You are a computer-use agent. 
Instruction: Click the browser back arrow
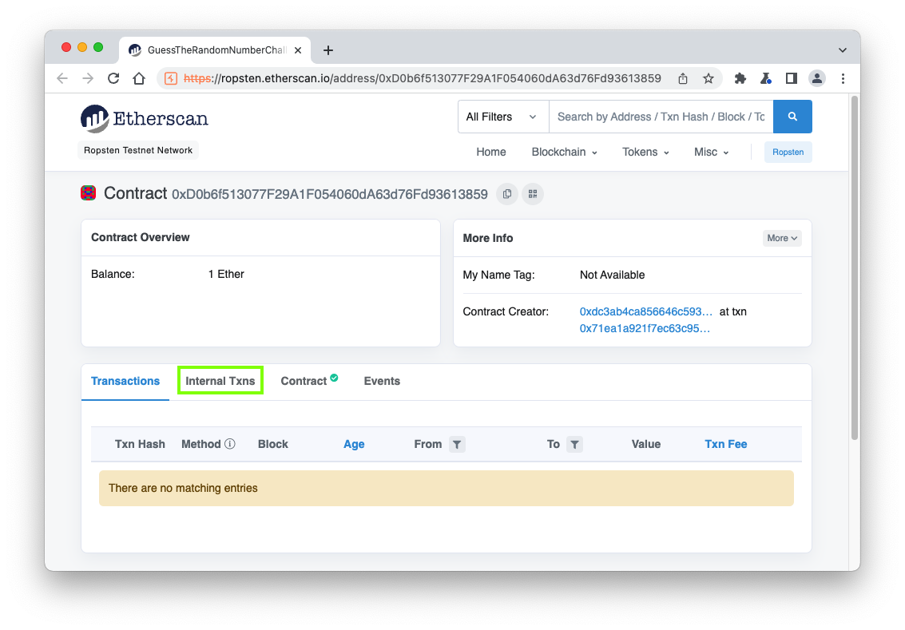coord(62,78)
